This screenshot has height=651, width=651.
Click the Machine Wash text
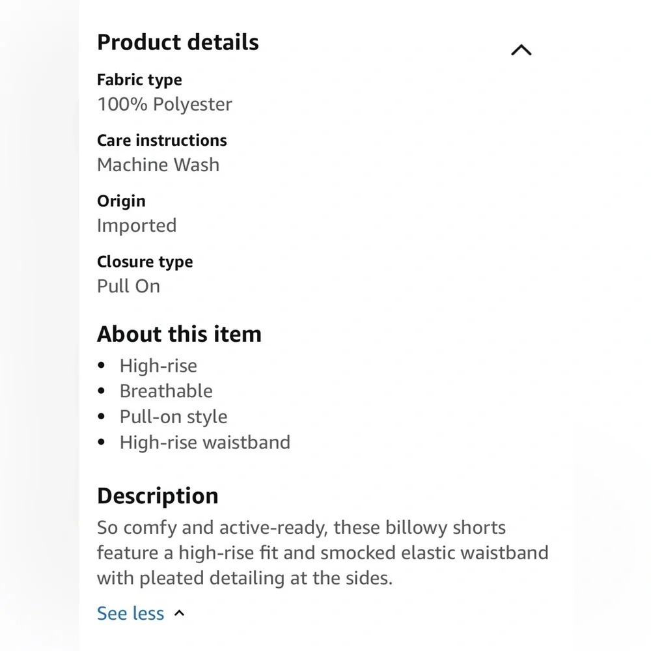[x=158, y=165]
